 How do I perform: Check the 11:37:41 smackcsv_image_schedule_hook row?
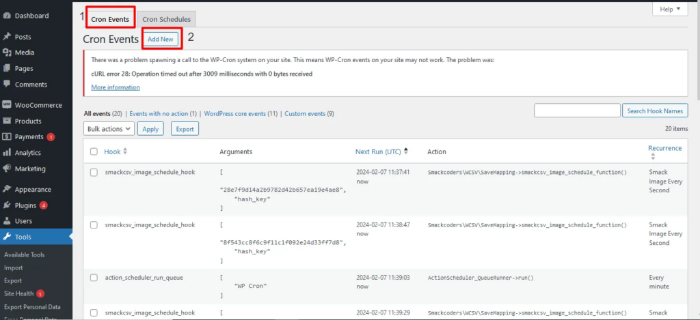tap(94, 173)
